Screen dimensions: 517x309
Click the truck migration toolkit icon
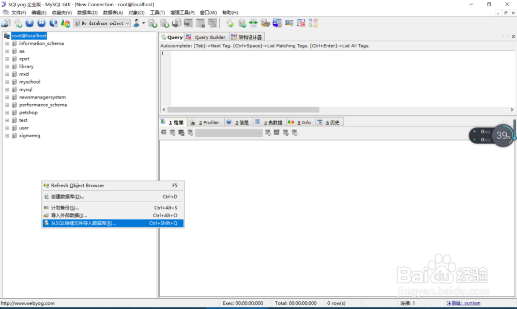[265, 23]
